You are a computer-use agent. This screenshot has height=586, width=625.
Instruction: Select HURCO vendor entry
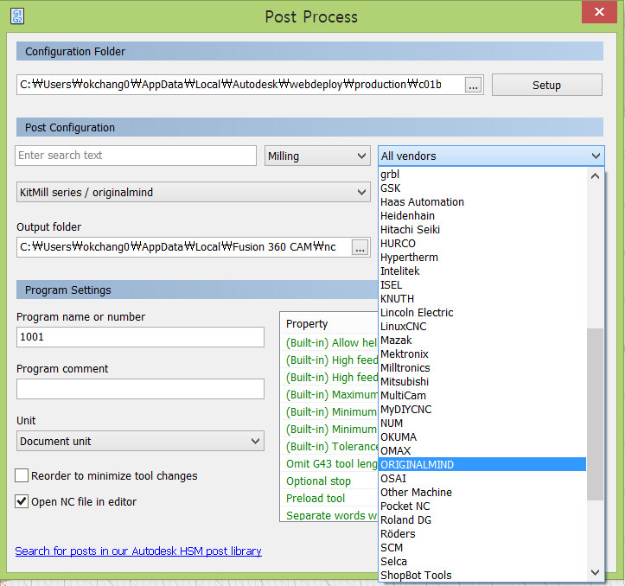[x=482, y=244]
